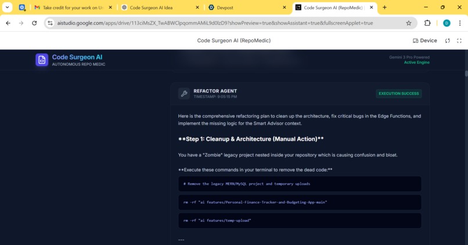Bookmark this page with the star icon
The width and height of the screenshot is (468, 245).
tap(409, 23)
